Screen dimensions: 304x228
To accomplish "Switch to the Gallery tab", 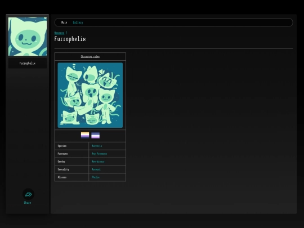I will [x=78, y=23].
